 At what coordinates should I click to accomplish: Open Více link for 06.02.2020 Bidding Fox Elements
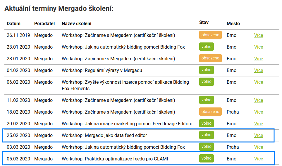pos(258,82)
